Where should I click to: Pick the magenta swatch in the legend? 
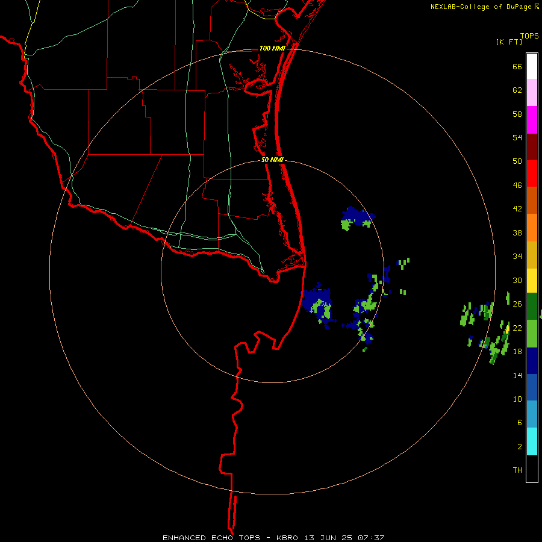tap(532, 120)
